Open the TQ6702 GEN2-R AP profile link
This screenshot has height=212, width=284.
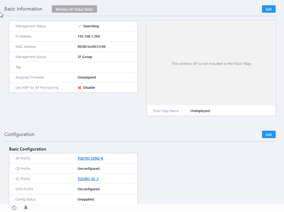[x=90, y=159]
